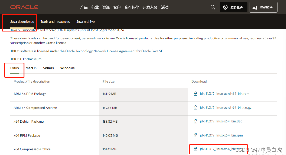Open 资源 menu in top navigation
The height and width of the screenshot is (155, 286).
tap(106, 7)
